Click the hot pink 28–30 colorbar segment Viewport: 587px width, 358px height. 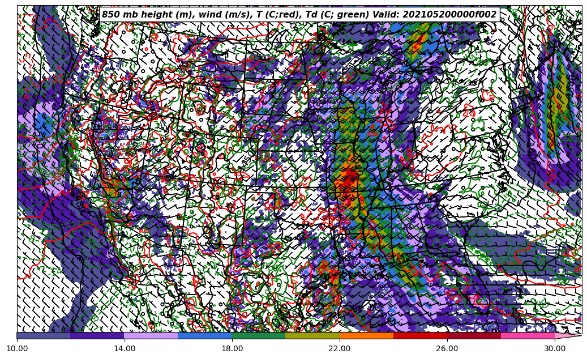click(x=528, y=335)
